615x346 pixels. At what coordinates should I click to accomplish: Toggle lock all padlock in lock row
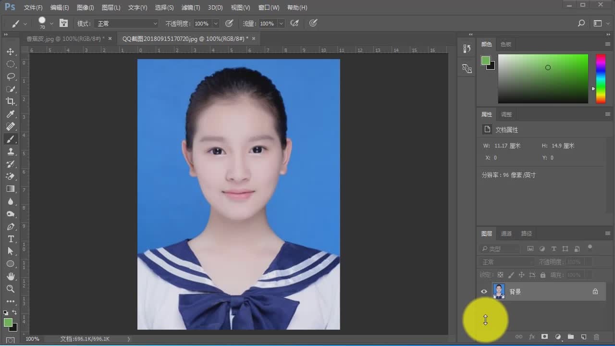pos(542,275)
